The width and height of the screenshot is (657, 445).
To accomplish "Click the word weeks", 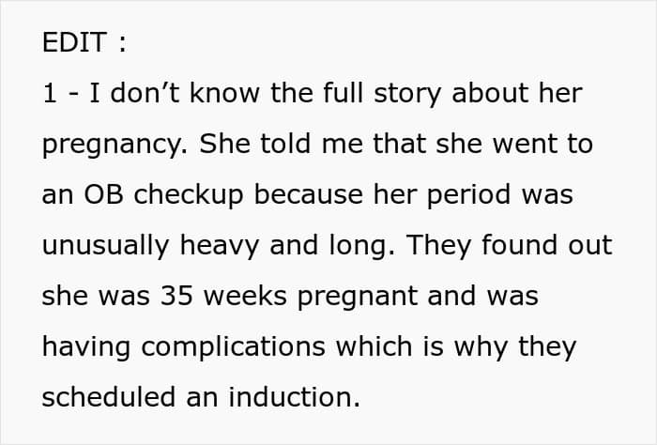I will 245,296.
